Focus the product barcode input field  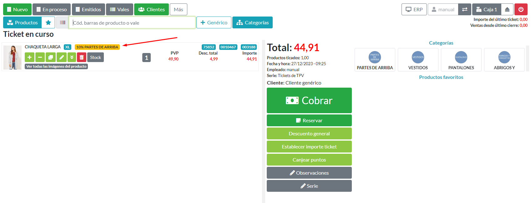pyautogui.click(x=132, y=23)
